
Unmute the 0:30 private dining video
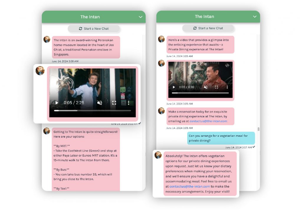click(x=206, y=87)
